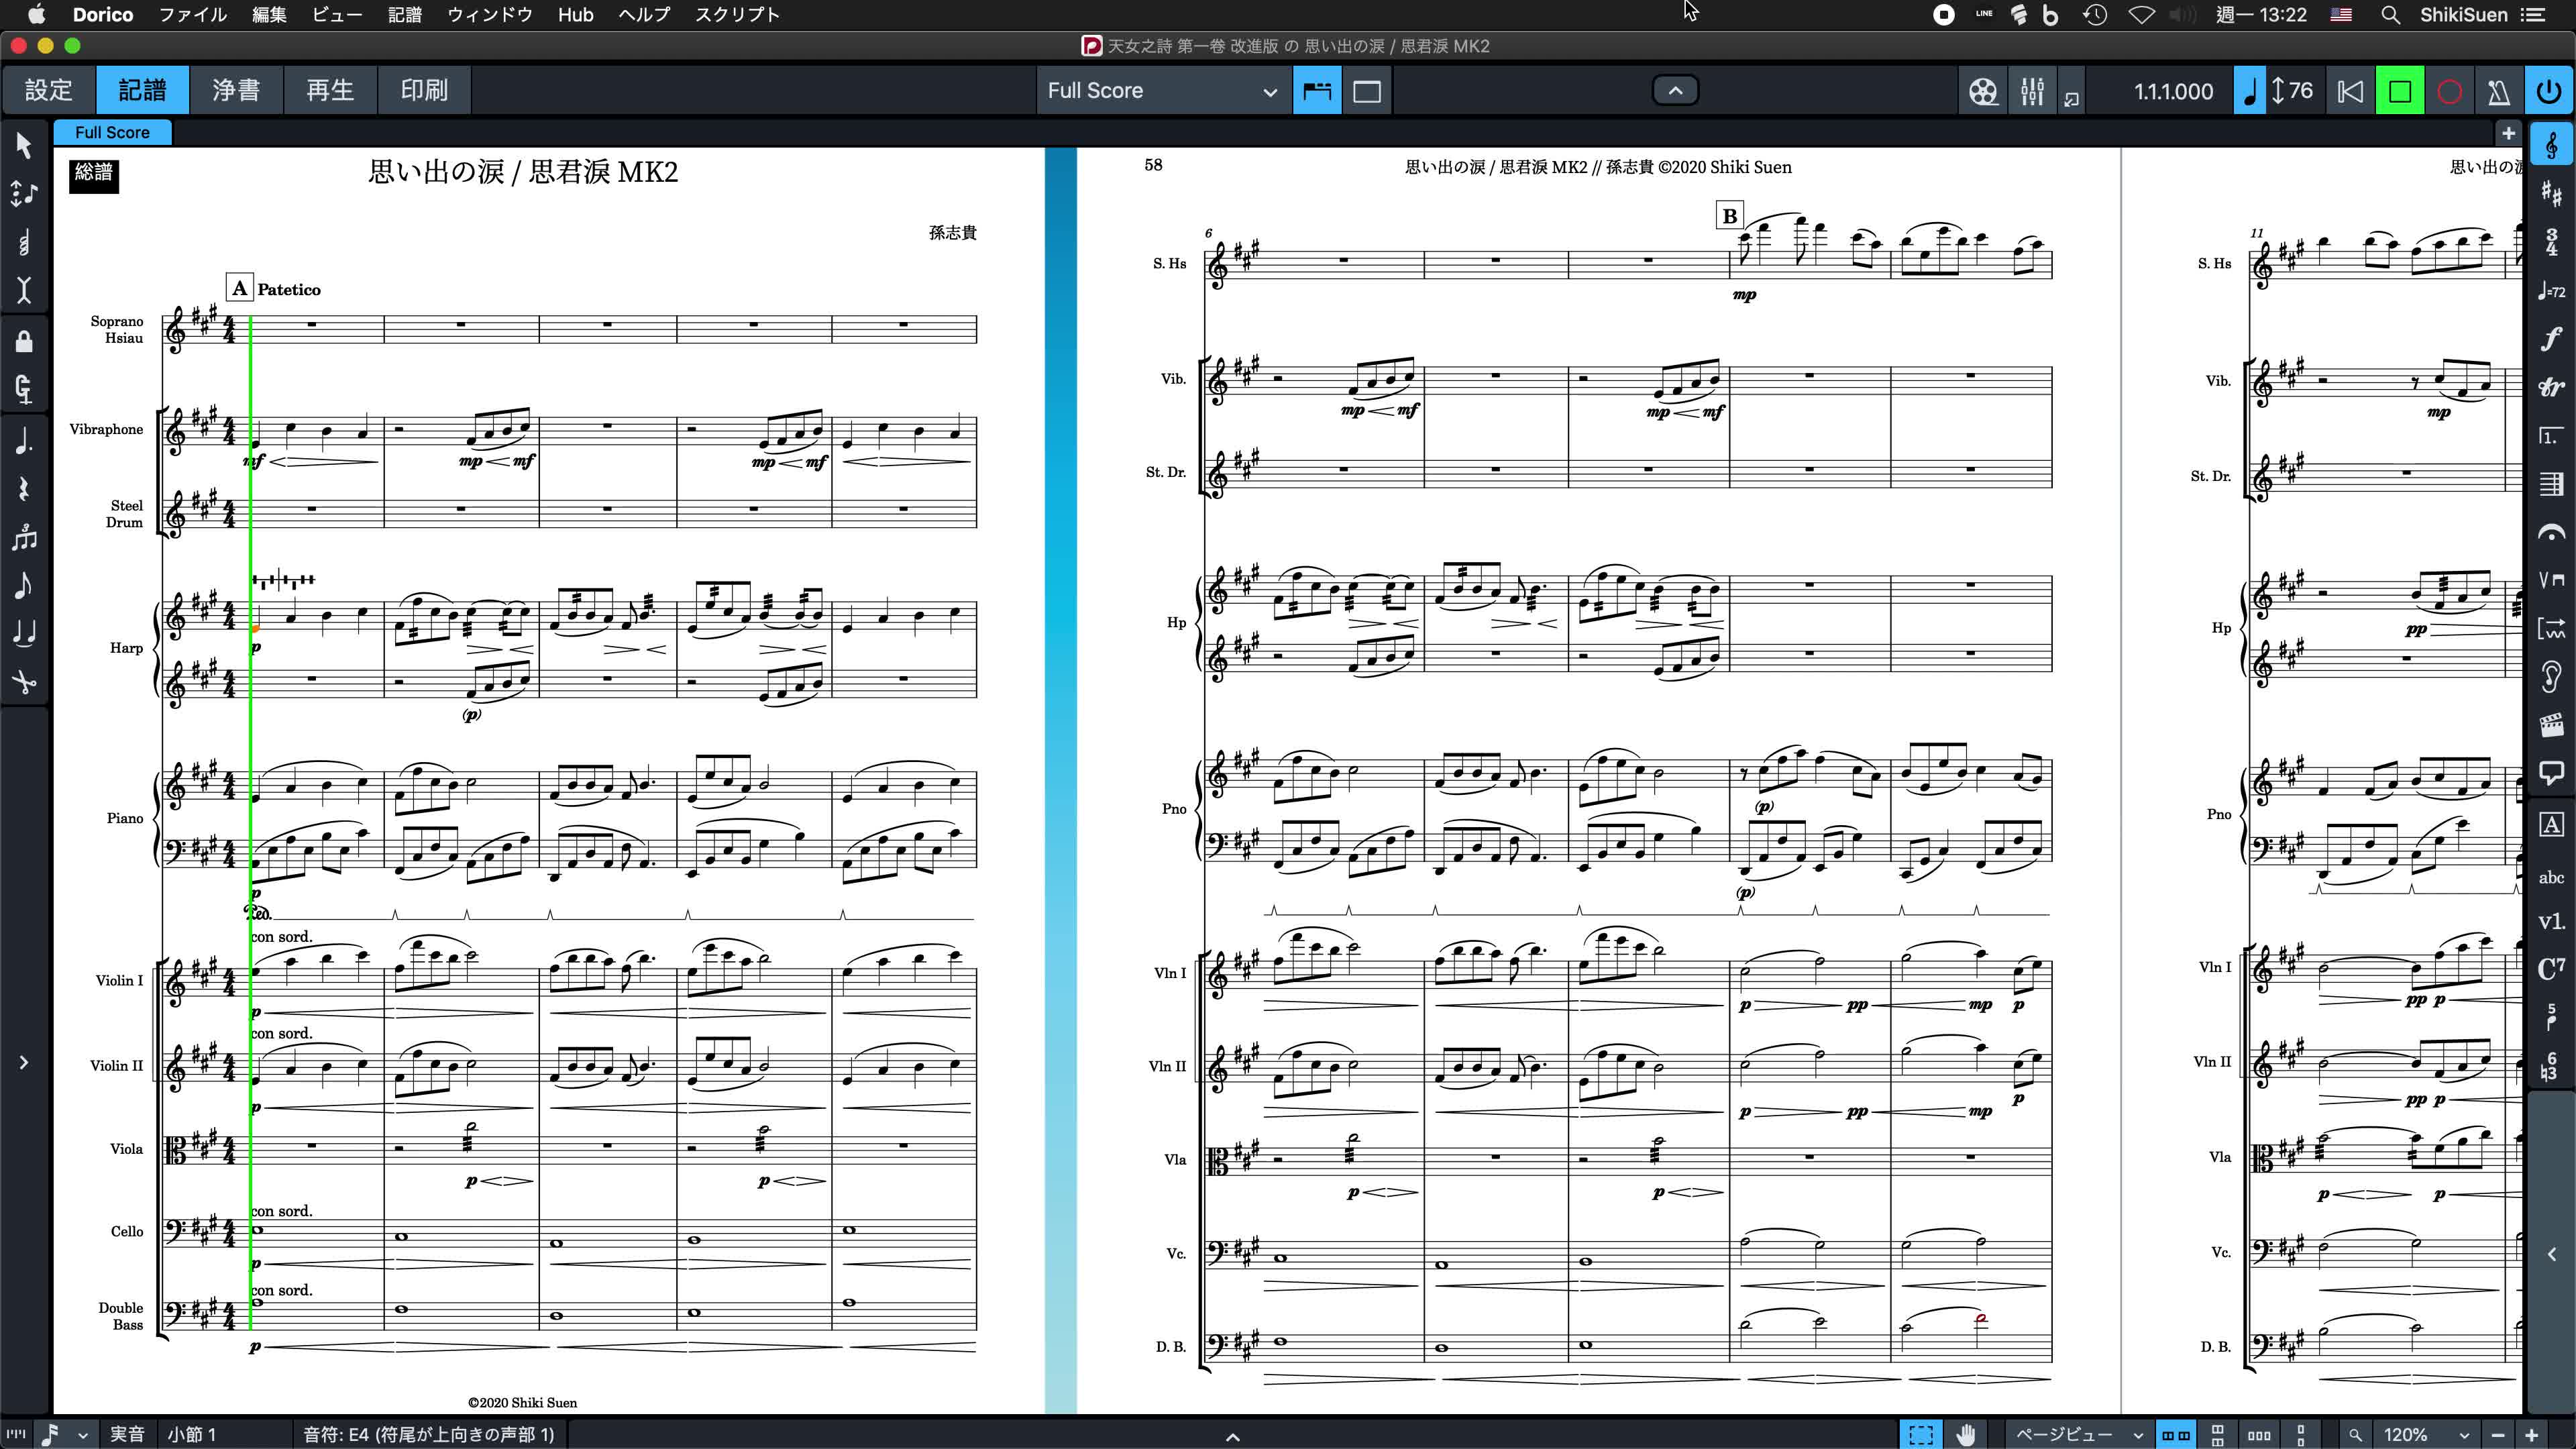The width and height of the screenshot is (2576, 1449).
Task: Expand bottom panel chevron
Action: (x=1233, y=1437)
